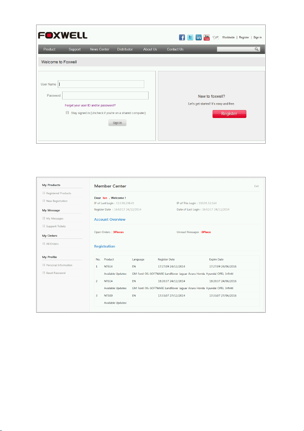This screenshot has width=304, height=431.
Task: Click register date 18:20:37 24/12/2014
Action: point(171,281)
